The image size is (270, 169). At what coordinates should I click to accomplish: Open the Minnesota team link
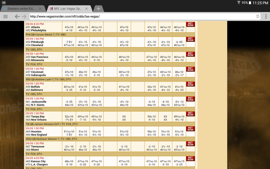coord(38,60)
